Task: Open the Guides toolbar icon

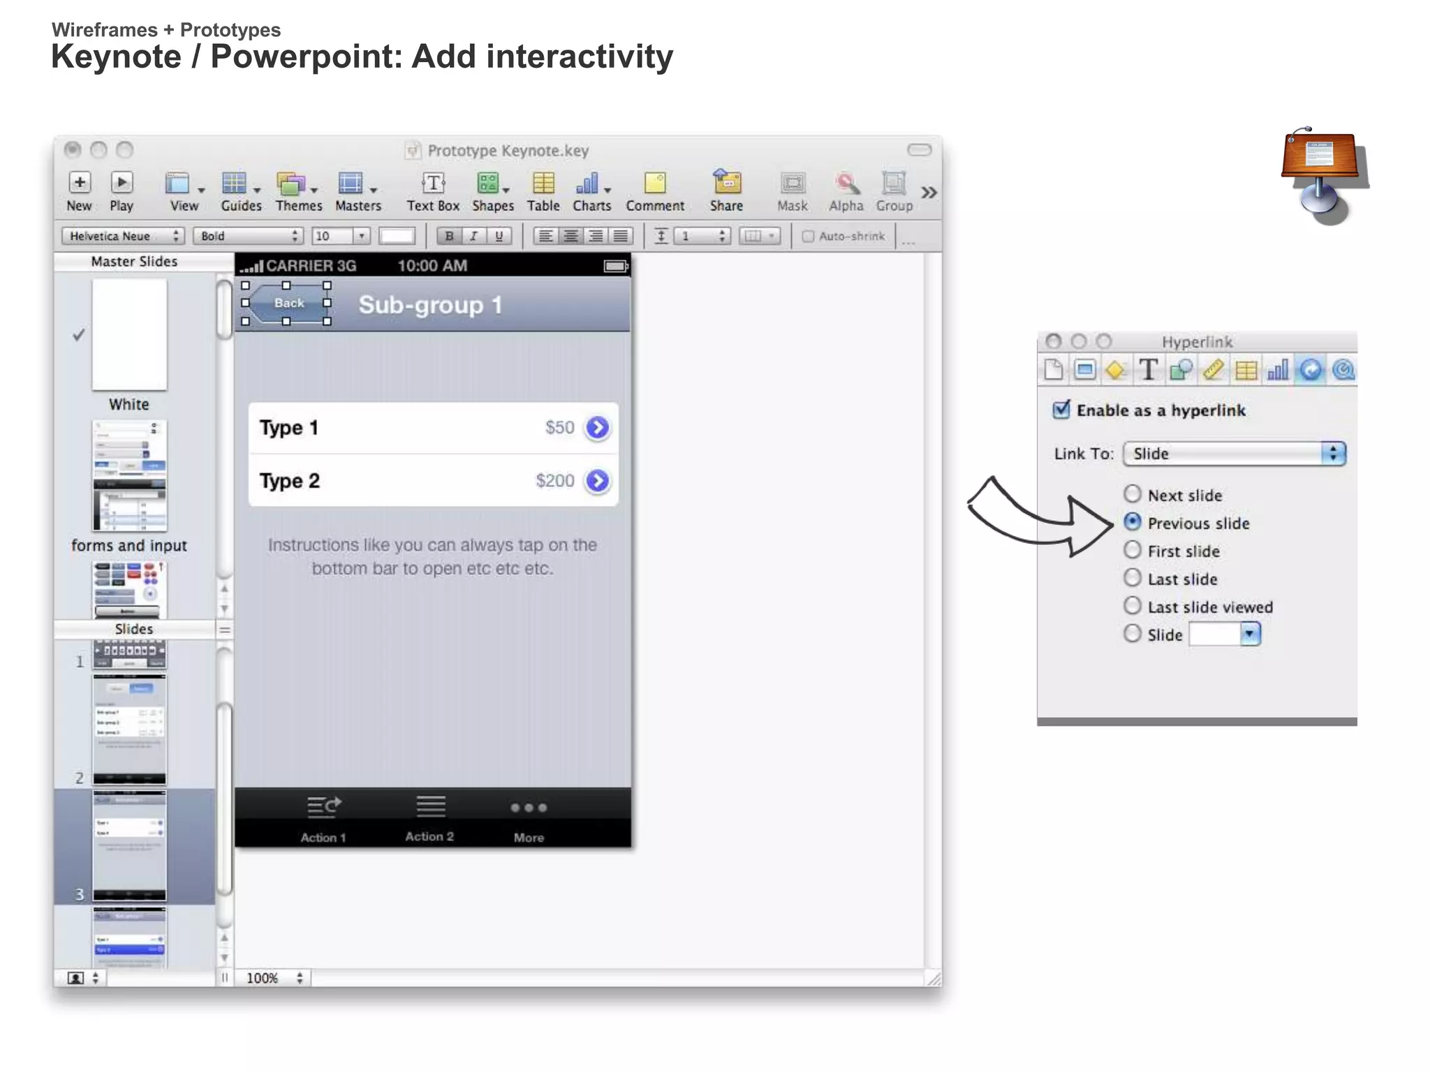Action: coord(234,184)
